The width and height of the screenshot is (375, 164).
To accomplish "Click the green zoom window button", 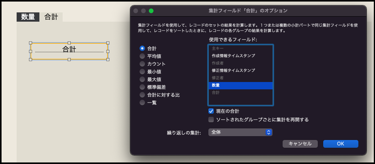I will click(x=151, y=11).
